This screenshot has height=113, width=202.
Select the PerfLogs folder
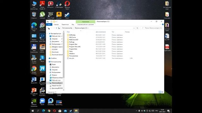[x=72, y=42]
